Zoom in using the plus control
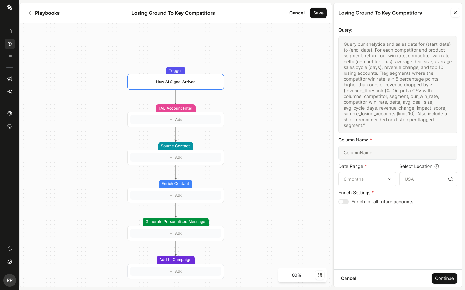The image size is (465, 290). 285,275
